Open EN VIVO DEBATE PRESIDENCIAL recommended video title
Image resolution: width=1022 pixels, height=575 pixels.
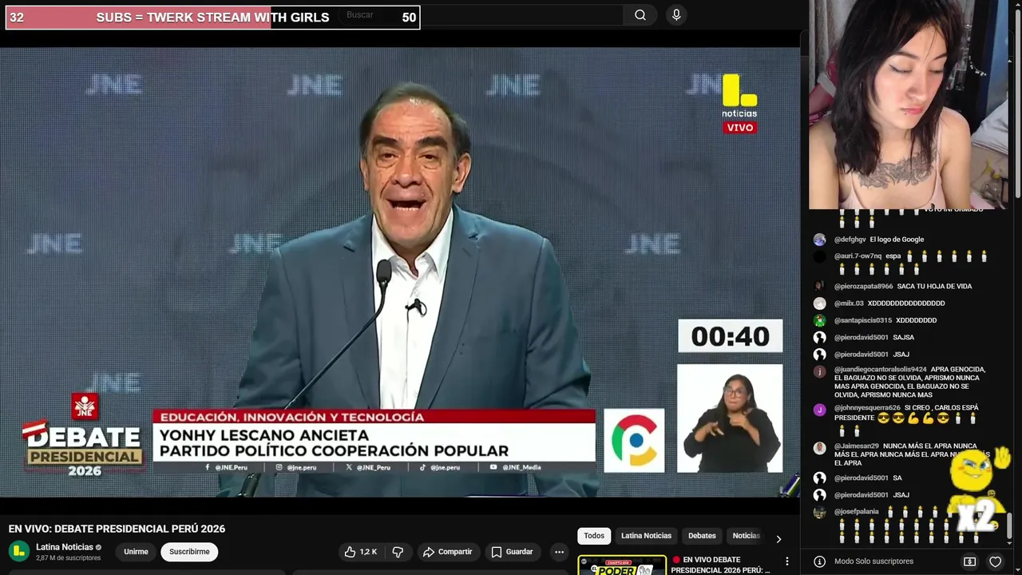click(x=721, y=565)
